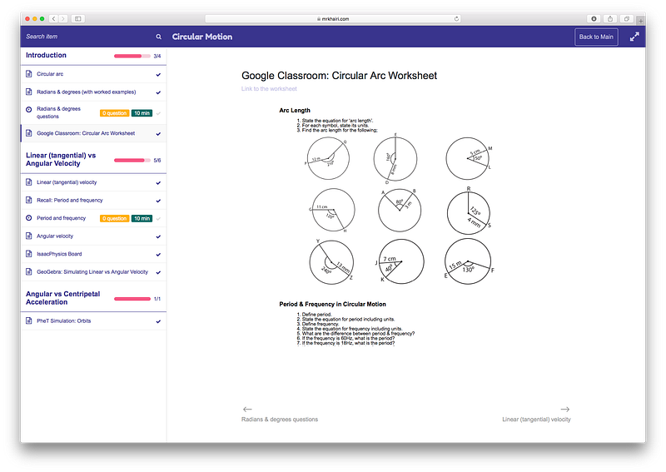The image size is (666, 472).
Task: Click the 3/4 Introduction progress count
Action: (157, 56)
